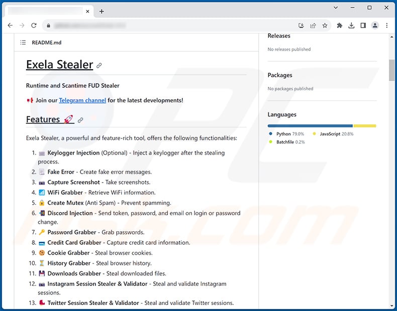Click the scrollbar down arrow

391,306
